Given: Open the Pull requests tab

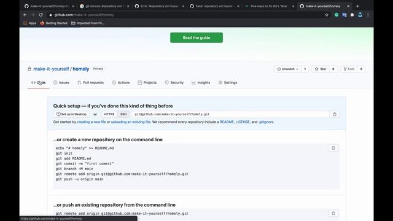Looking at the screenshot, I should click(x=90, y=82).
